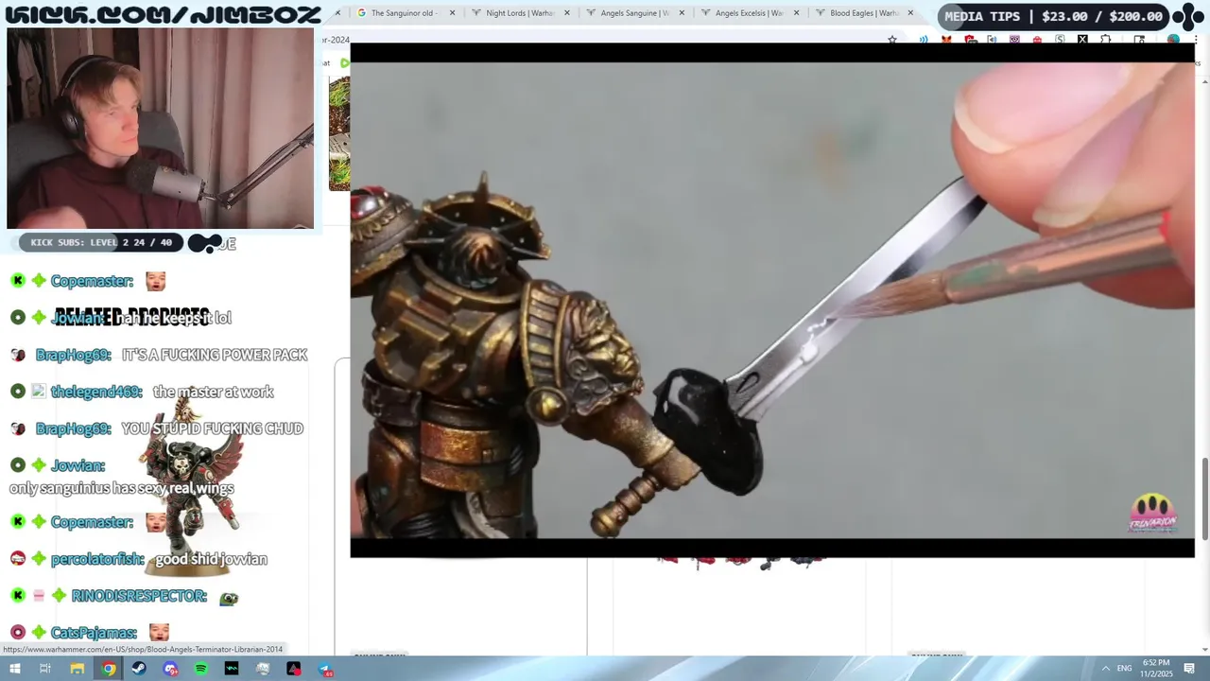Click username 'CatsPajamas'

[x=94, y=633]
